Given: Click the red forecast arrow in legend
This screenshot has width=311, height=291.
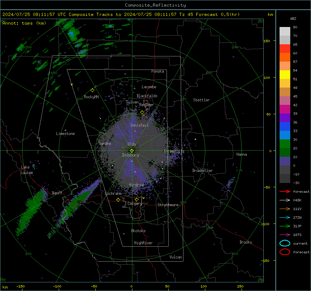Looking at the screenshot, I should [285, 191].
